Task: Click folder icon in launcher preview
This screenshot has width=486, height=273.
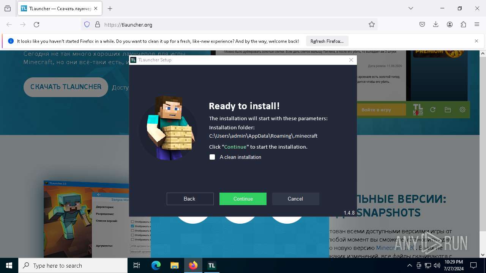Action: 448,110
